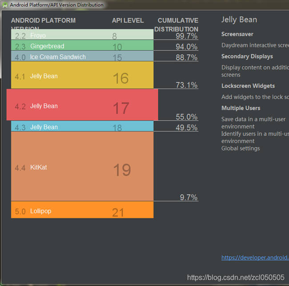Screen dimensions: 289x286
Task: Select the 4.3 Jelly Bean row
Action: [82, 126]
